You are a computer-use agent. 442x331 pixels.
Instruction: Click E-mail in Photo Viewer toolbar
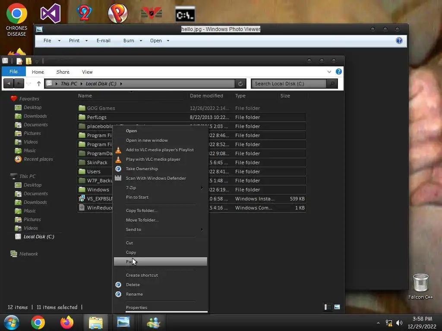104,41
